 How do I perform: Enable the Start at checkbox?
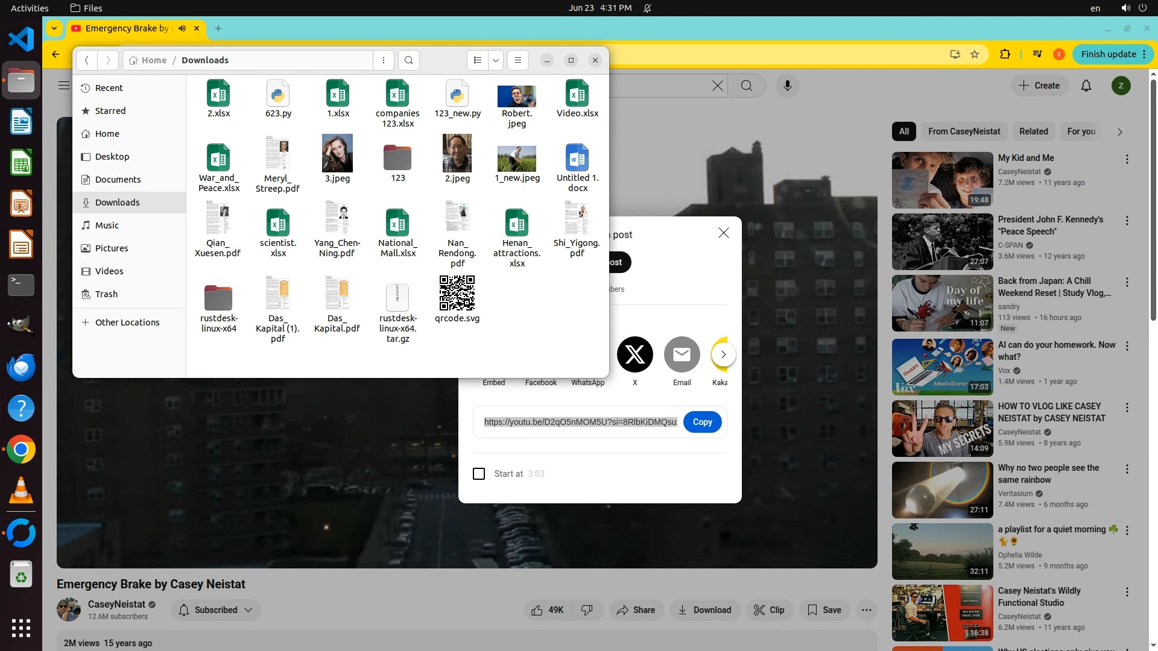479,474
